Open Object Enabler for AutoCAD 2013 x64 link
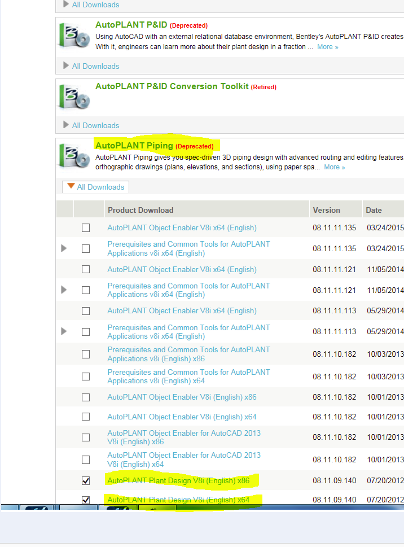 click(x=184, y=460)
